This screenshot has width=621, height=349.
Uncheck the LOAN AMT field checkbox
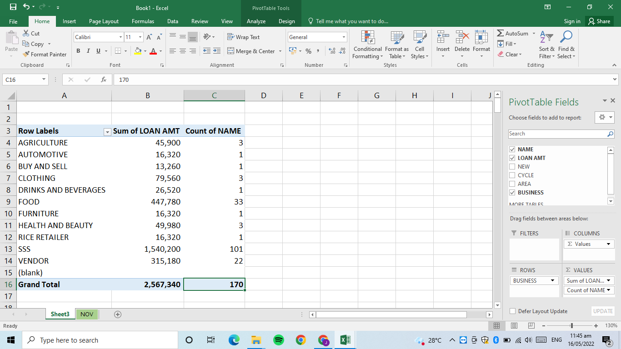[x=512, y=158]
